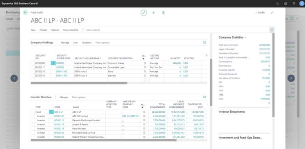The height and width of the screenshot is (149, 305).
Task: Open row options menu for ABC II LP fund
Action: coord(51,112)
